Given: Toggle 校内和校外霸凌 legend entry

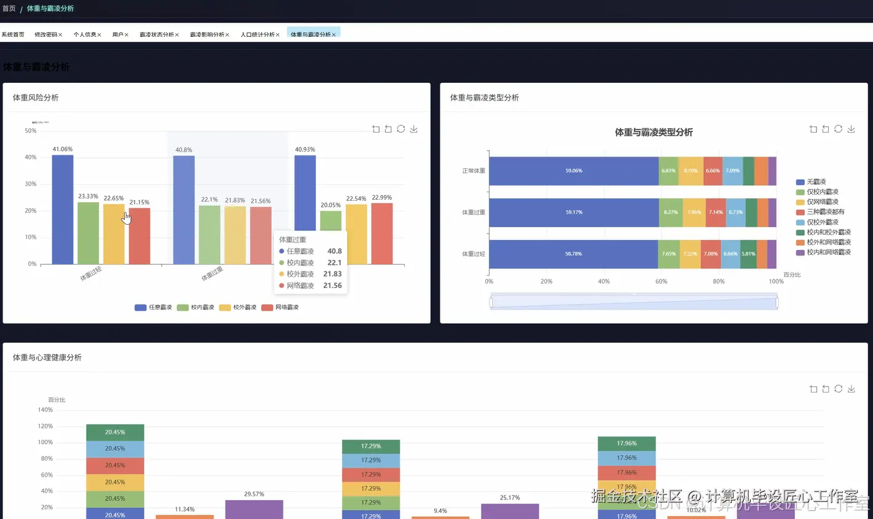Looking at the screenshot, I should (823, 232).
